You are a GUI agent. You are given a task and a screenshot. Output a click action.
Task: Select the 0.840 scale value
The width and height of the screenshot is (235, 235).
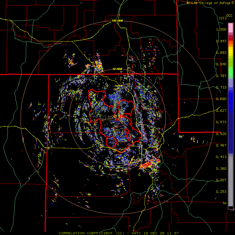tap(221, 64)
